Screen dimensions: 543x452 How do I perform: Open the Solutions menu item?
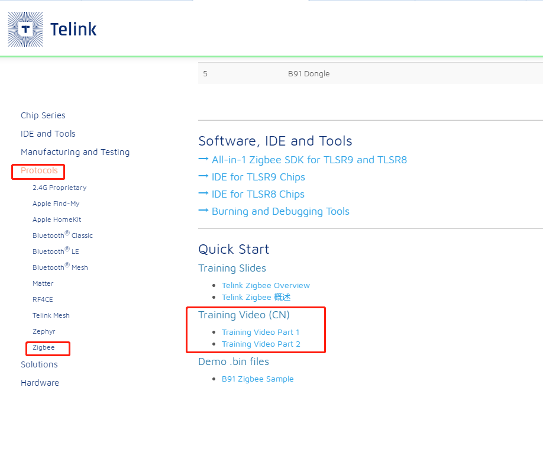click(x=39, y=364)
